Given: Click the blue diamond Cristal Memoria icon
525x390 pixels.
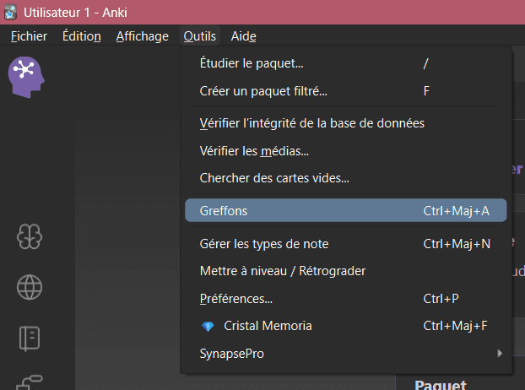Looking at the screenshot, I should click(x=208, y=326).
